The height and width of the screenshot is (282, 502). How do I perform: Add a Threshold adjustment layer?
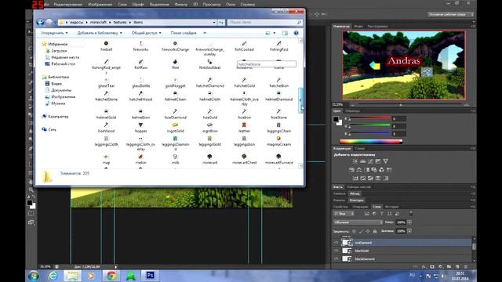point(370,178)
